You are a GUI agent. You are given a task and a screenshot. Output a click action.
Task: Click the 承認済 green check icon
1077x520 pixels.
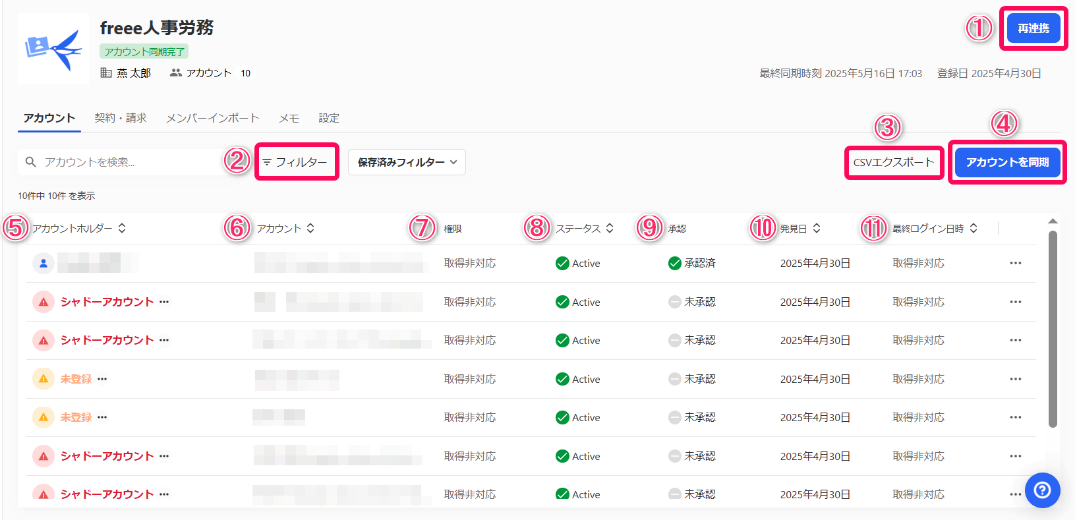[674, 263]
